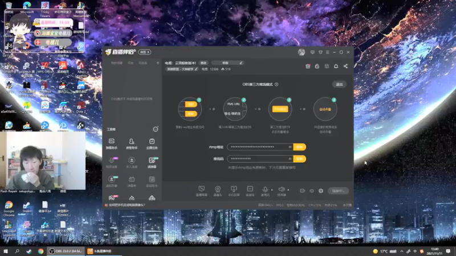
Task: Edit the category 英雄联盟·大神教学 with its pencil icon
Action: (196, 69)
